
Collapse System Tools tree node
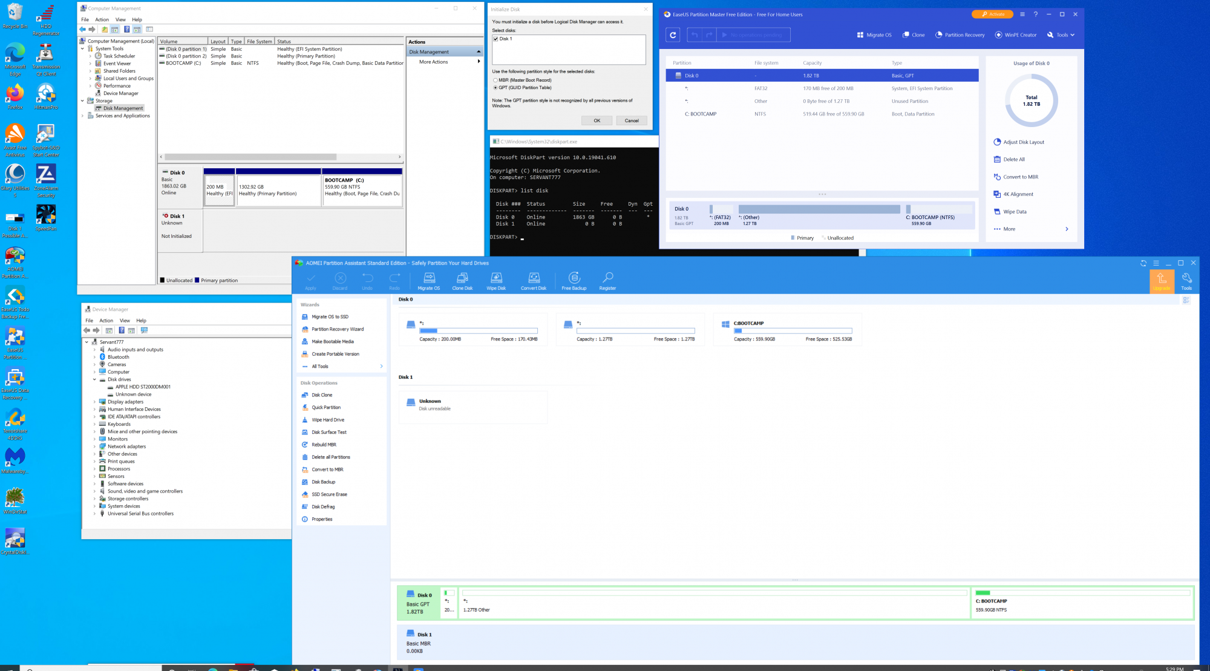[83, 48]
